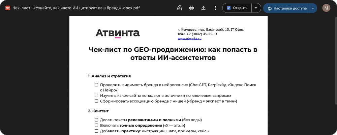The height and width of the screenshot is (135, 337).
Task: Click the print icon
Action: tap(191, 8)
